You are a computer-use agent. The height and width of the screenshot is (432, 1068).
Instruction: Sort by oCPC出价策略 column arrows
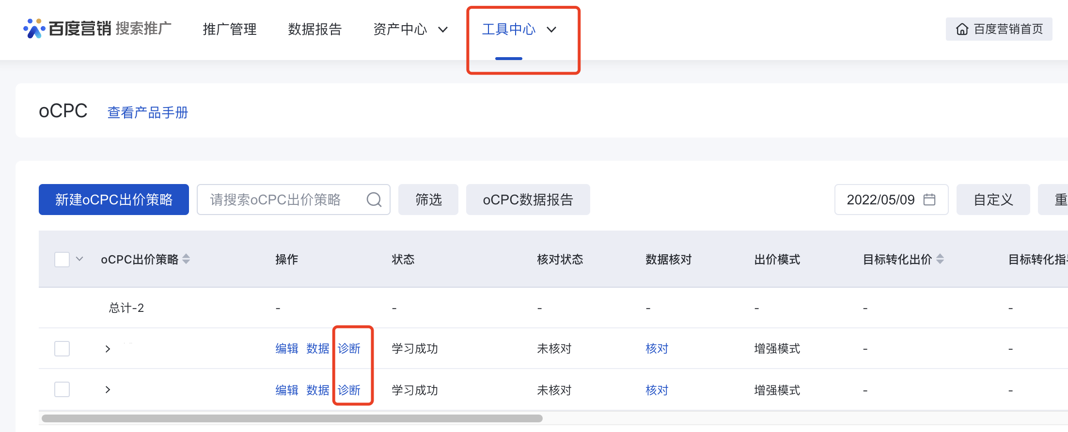pyautogui.click(x=186, y=259)
